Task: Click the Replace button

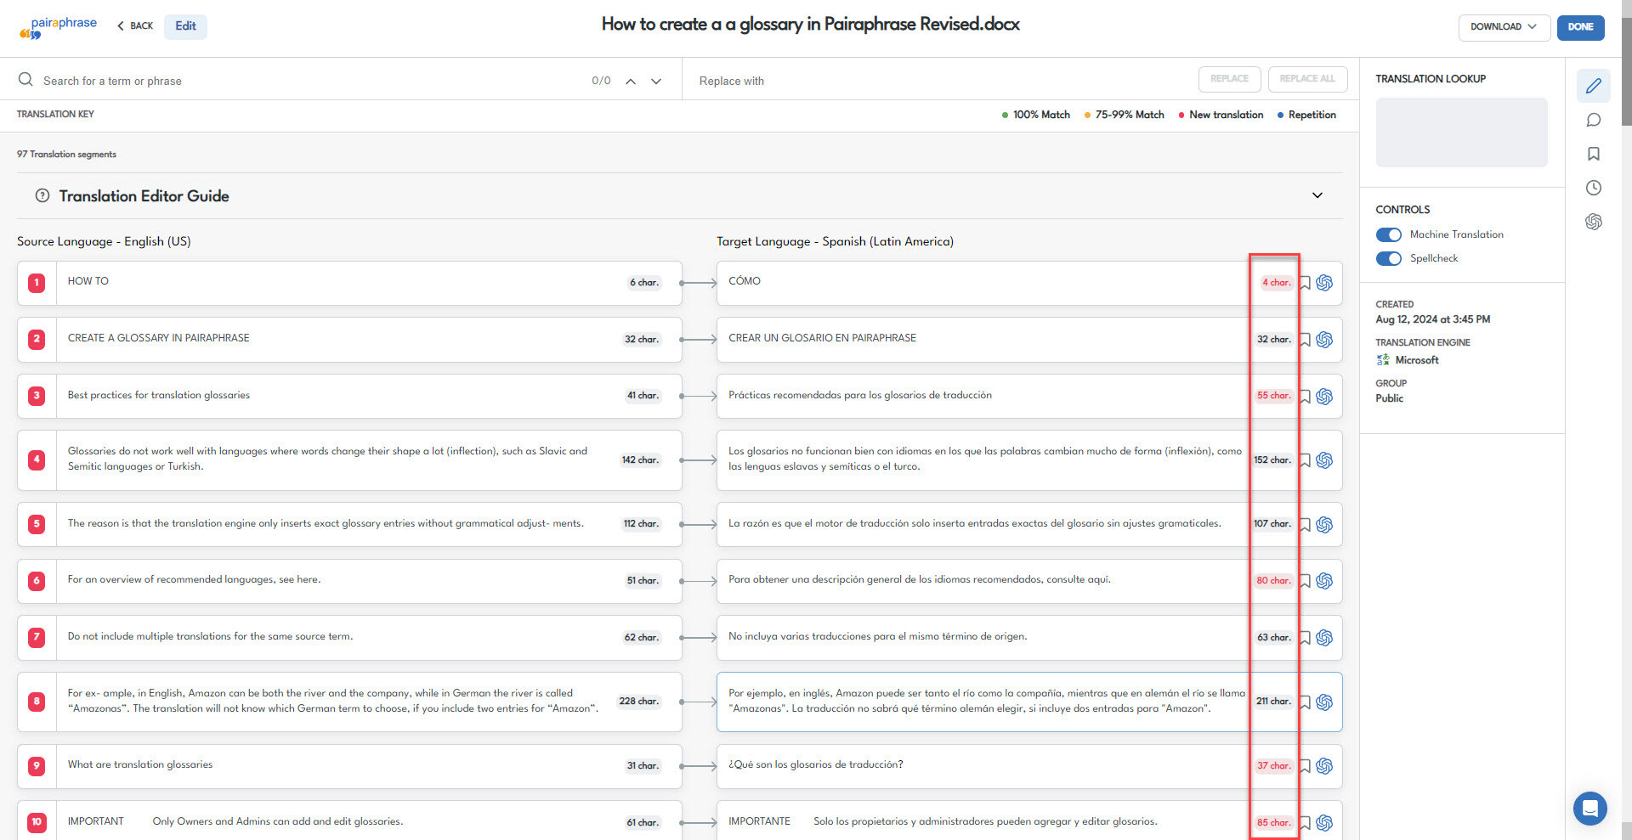Action: [1229, 79]
